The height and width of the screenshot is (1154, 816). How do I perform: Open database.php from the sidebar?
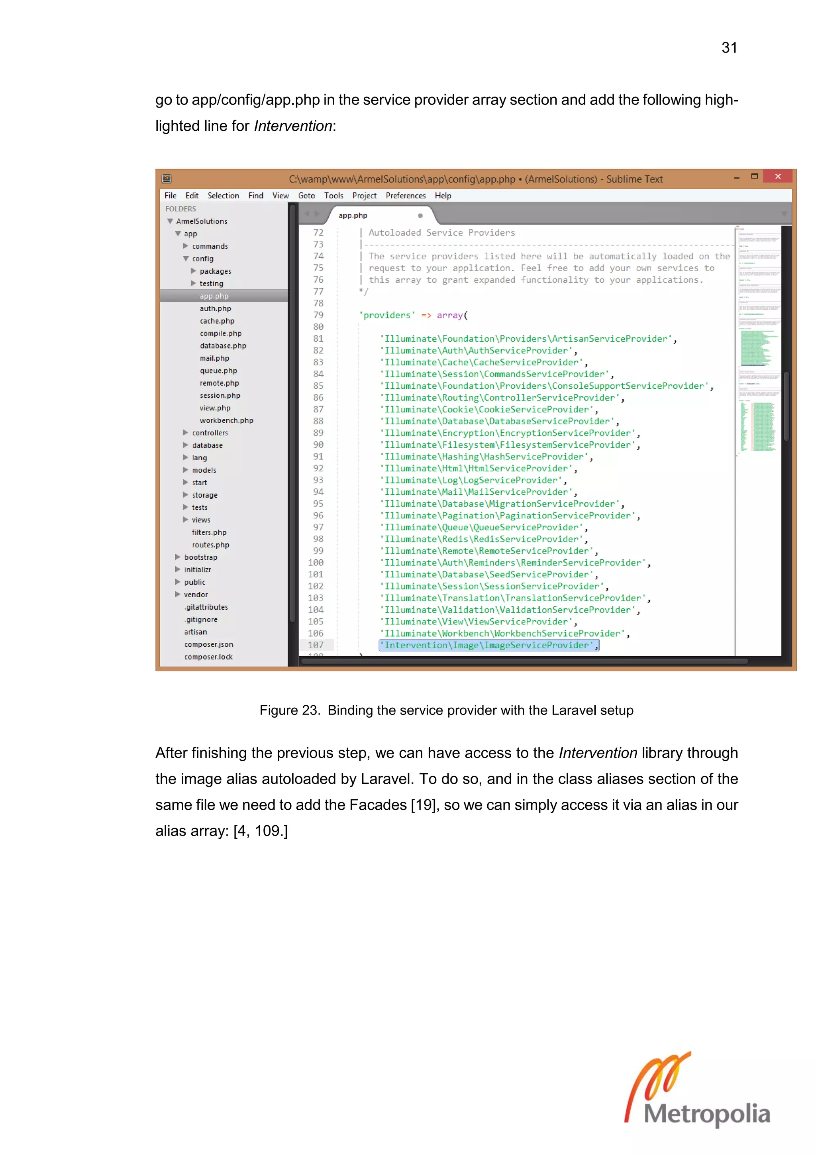click(x=223, y=346)
